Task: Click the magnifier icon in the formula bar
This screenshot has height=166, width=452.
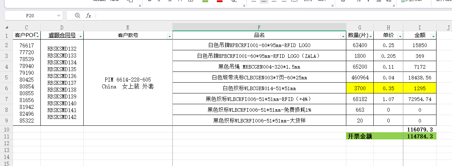Action: [77, 15]
